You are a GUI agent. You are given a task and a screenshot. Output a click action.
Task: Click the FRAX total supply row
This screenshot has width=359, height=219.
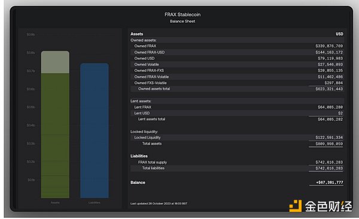click(237, 162)
